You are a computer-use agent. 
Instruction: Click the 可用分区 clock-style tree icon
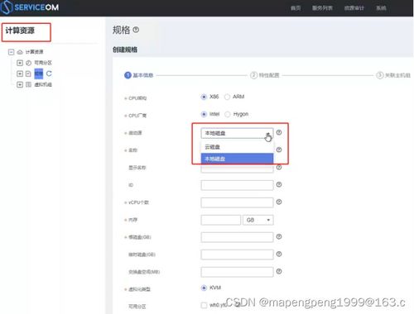click(x=28, y=63)
